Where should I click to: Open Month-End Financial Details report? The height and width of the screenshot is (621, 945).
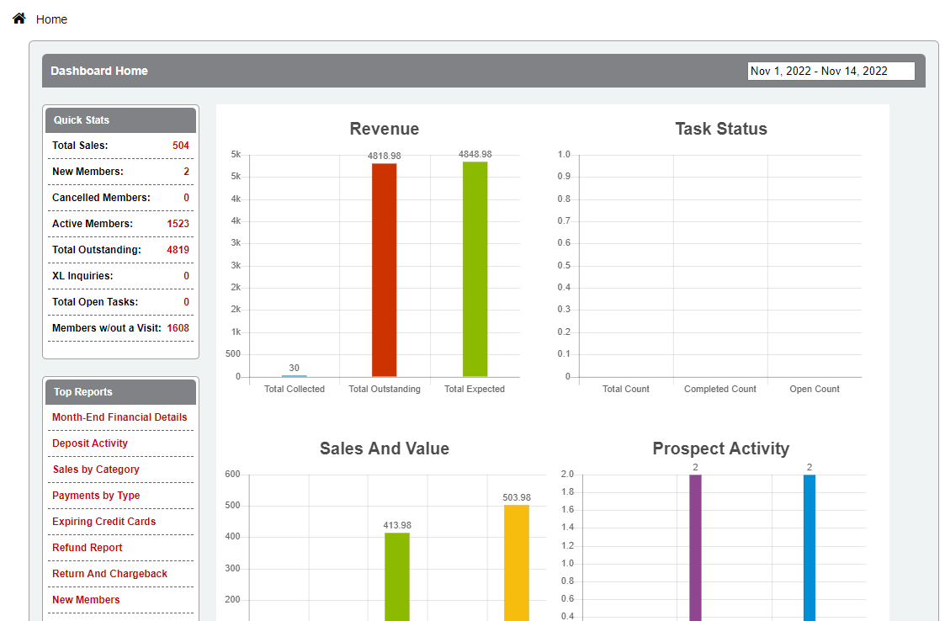[119, 417]
